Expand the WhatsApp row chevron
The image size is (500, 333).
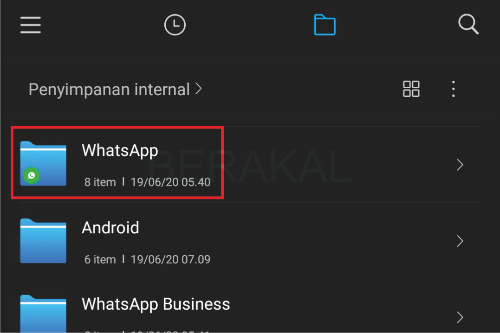point(460,165)
